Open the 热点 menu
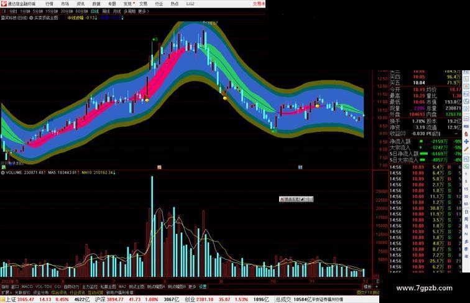 coord(175,4)
